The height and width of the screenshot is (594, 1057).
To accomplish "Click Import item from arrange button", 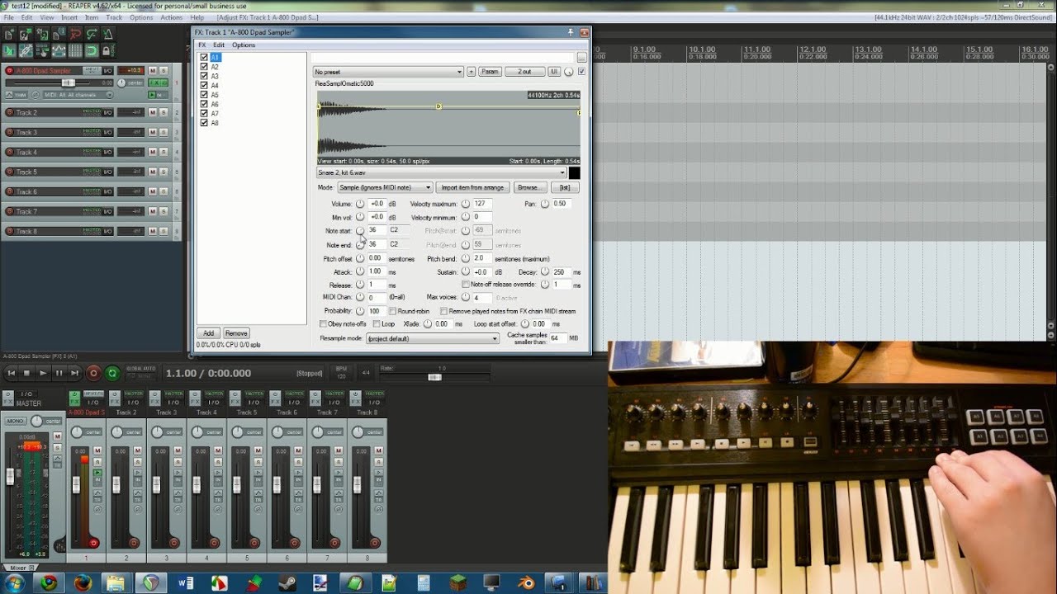I will tap(473, 187).
